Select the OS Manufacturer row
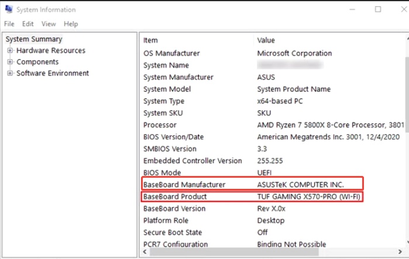The width and height of the screenshot is (409, 259). point(273,53)
